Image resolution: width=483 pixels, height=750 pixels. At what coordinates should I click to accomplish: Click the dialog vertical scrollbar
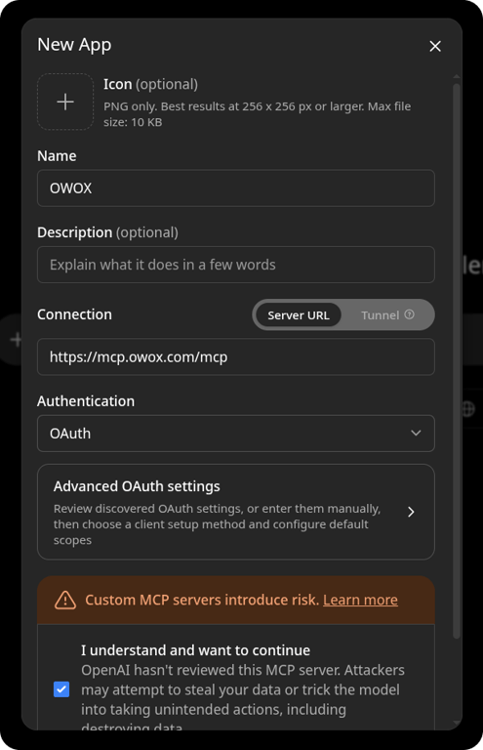(457, 361)
